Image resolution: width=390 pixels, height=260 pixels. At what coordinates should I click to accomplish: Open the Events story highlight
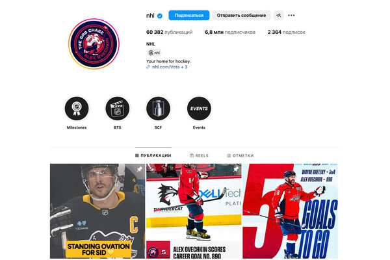point(199,109)
